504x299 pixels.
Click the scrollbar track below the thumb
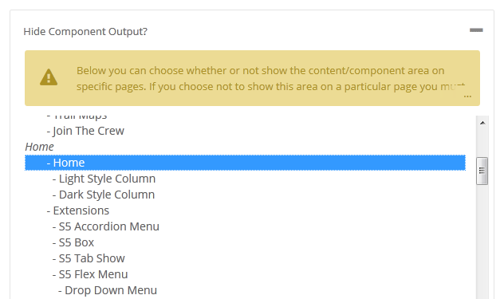482,241
